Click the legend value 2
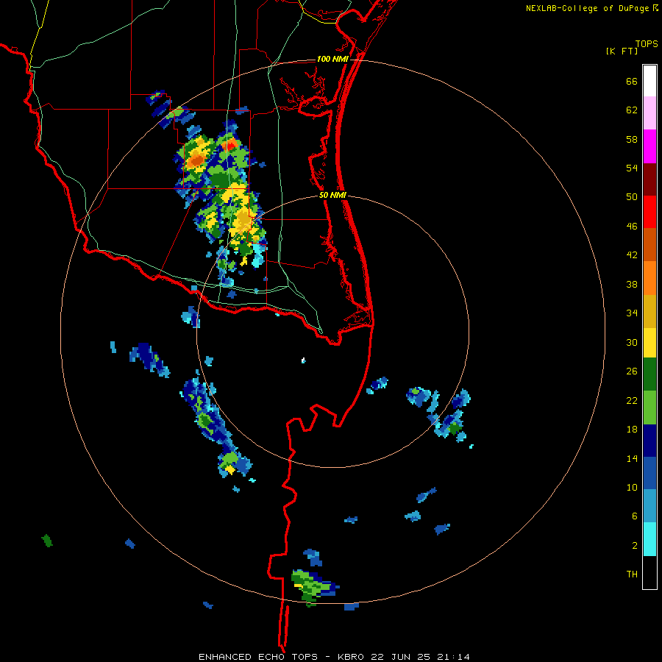Image resolution: width=662 pixels, height=662 pixels. [635, 546]
